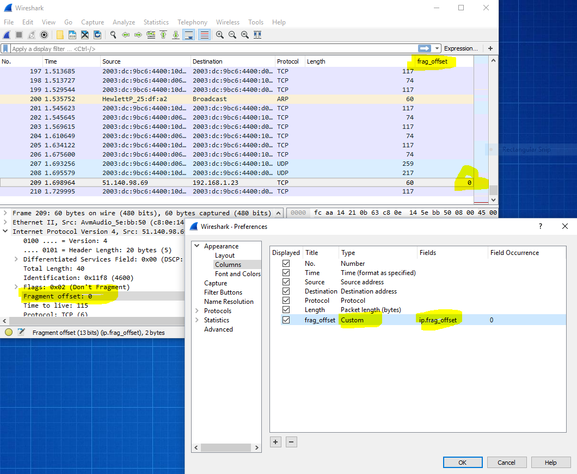Expand the Statistics preferences node
The image size is (577, 474).
coord(197,320)
